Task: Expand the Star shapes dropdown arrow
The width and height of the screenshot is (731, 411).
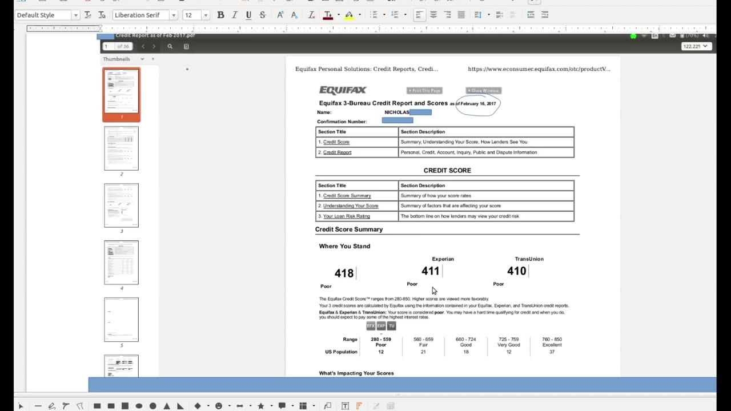Action: point(271,406)
